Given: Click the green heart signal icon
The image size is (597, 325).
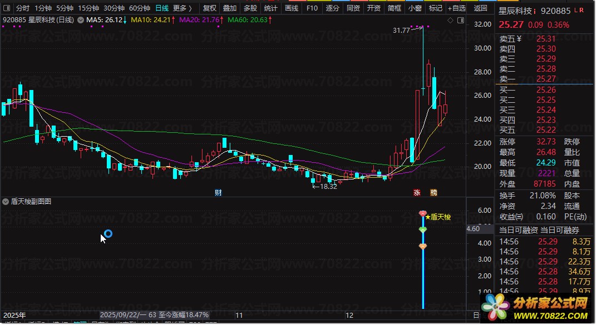Looking at the screenshot, I should click(x=423, y=229).
